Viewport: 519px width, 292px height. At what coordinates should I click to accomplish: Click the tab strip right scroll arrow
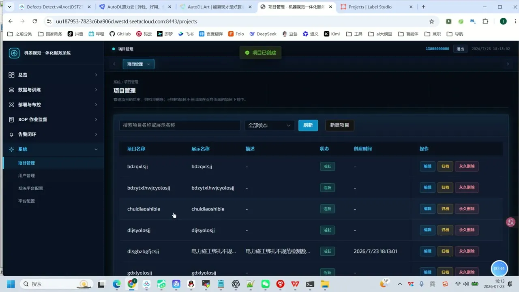tap(508, 64)
